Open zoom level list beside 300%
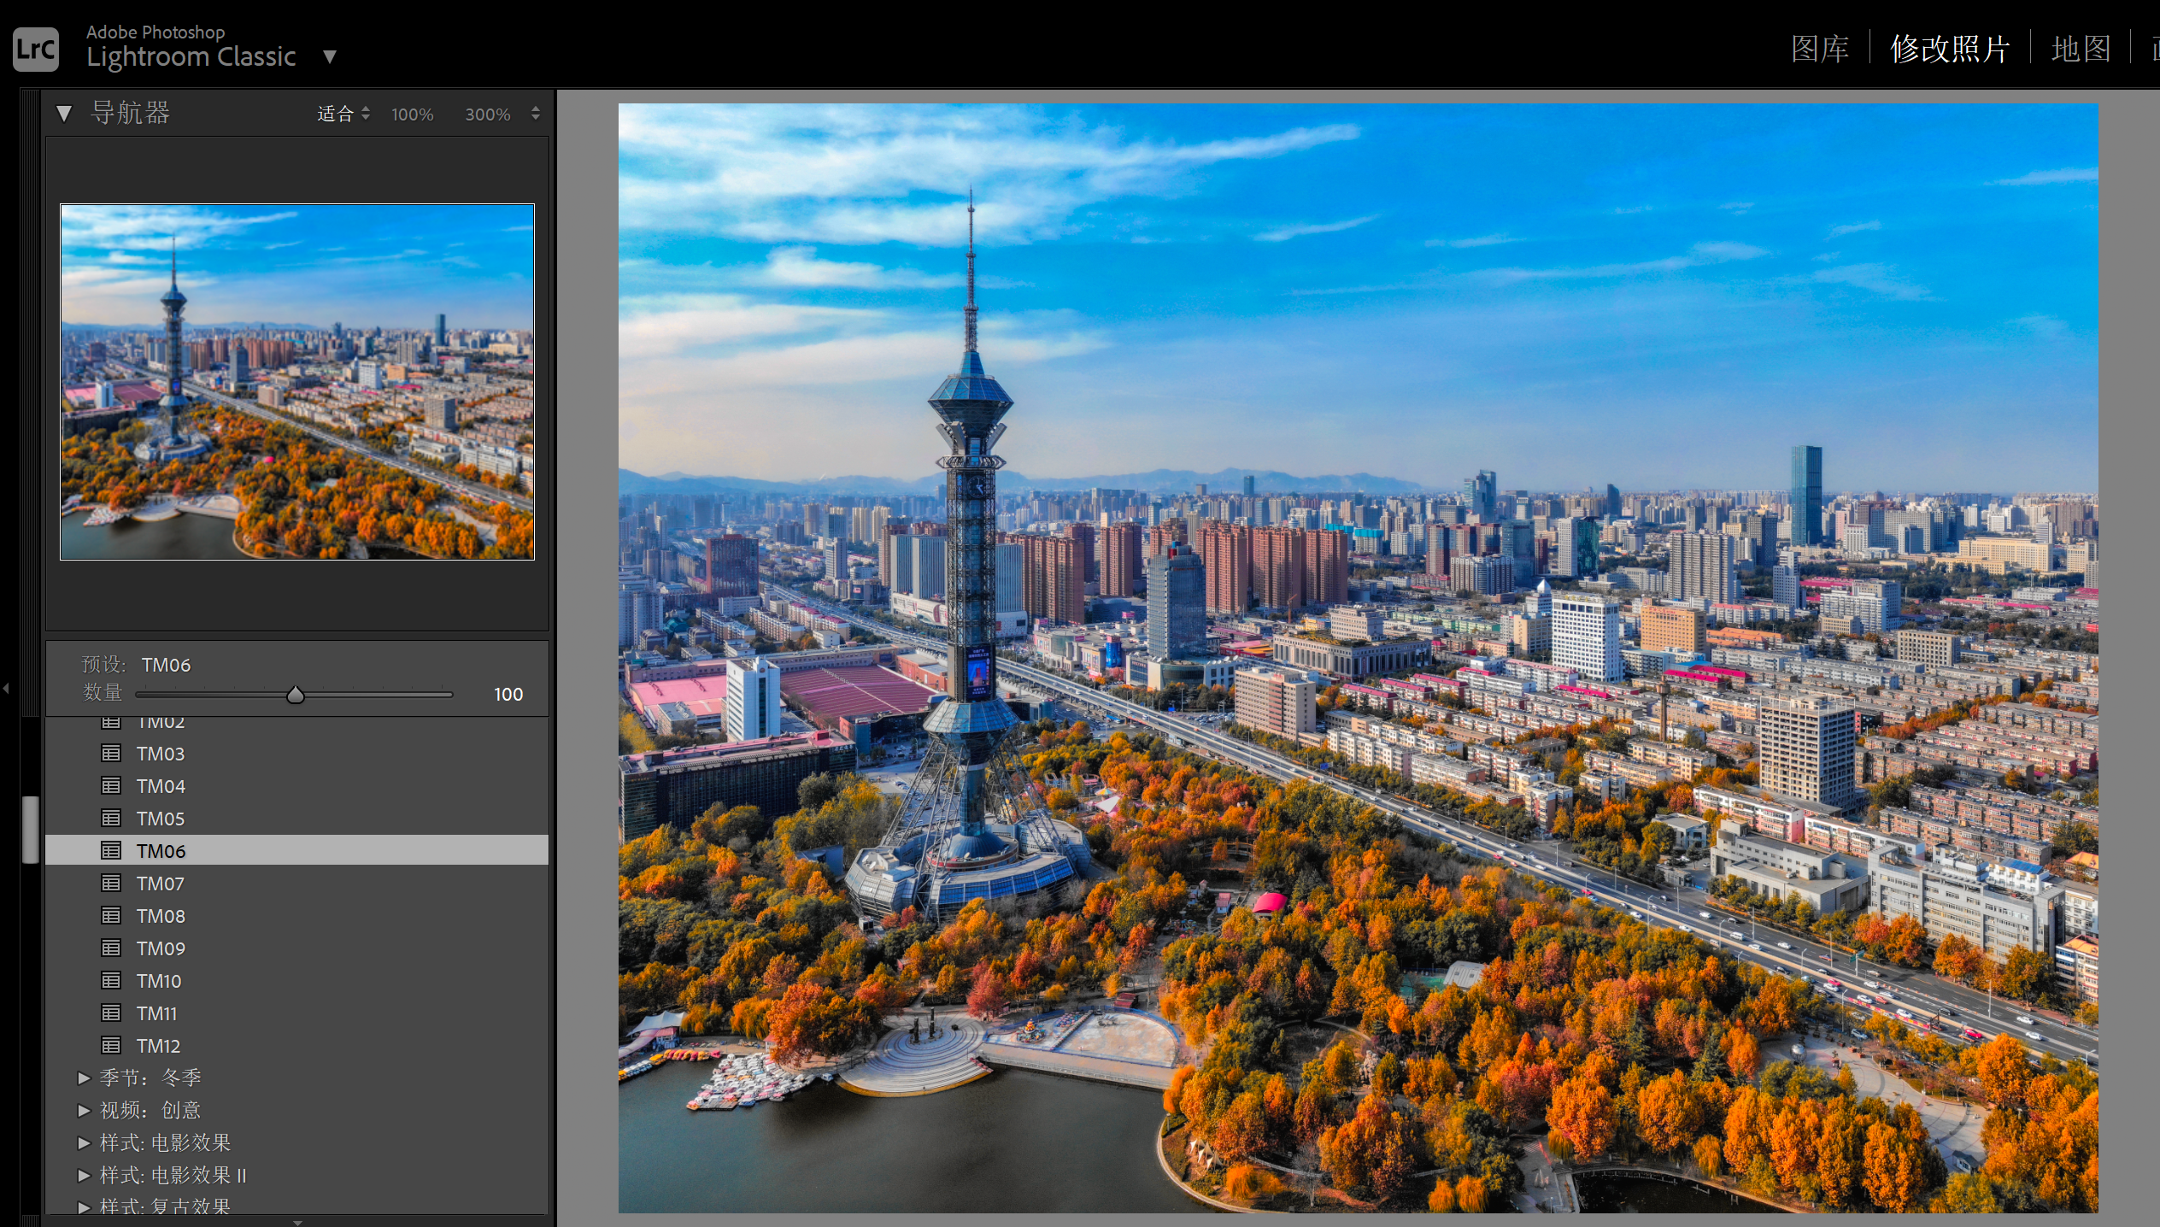The image size is (2160, 1227). pyautogui.click(x=536, y=113)
